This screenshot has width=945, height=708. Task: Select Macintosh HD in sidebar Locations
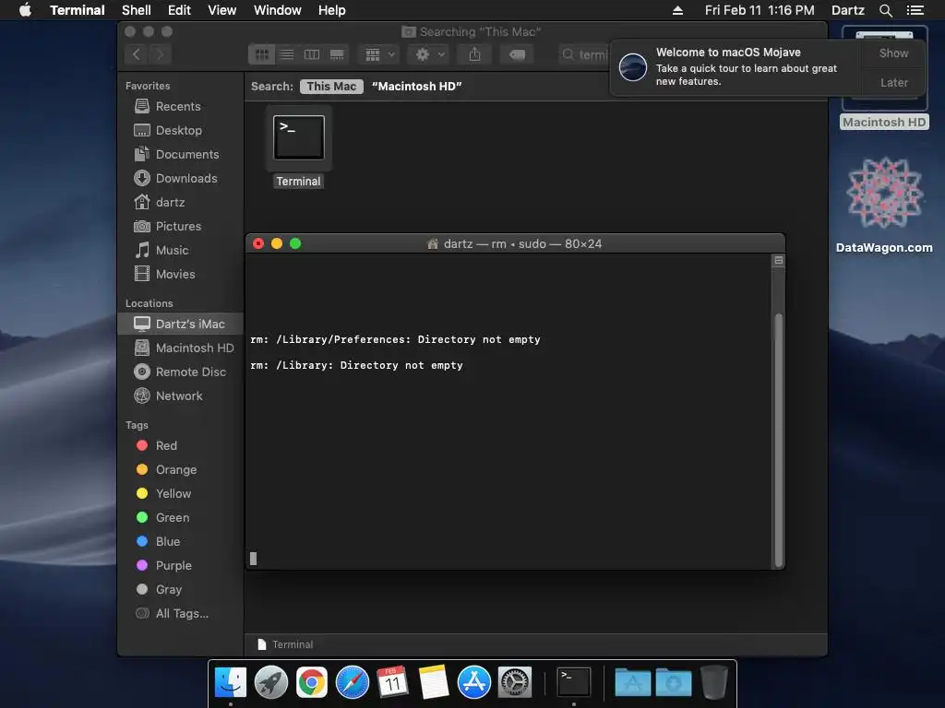coord(195,348)
